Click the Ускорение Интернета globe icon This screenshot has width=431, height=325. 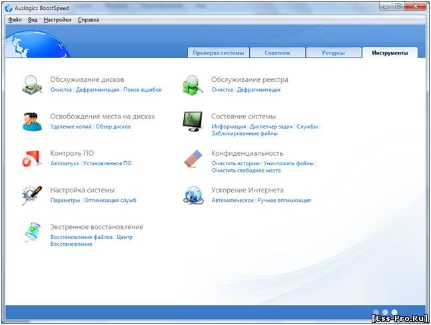[x=193, y=195]
